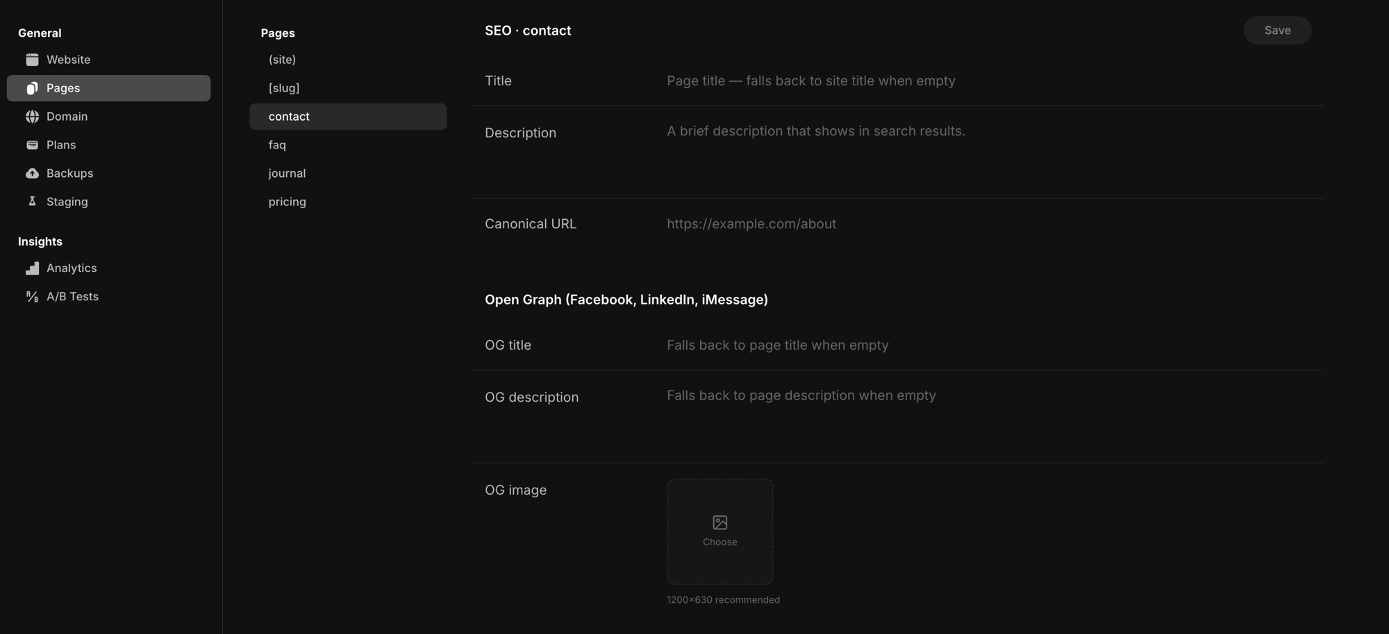Image resolution: width=1389 pixels, height=634 pixels.
Task: Open the Plans section
Action: pyautogui.click(x=108, y=145)
